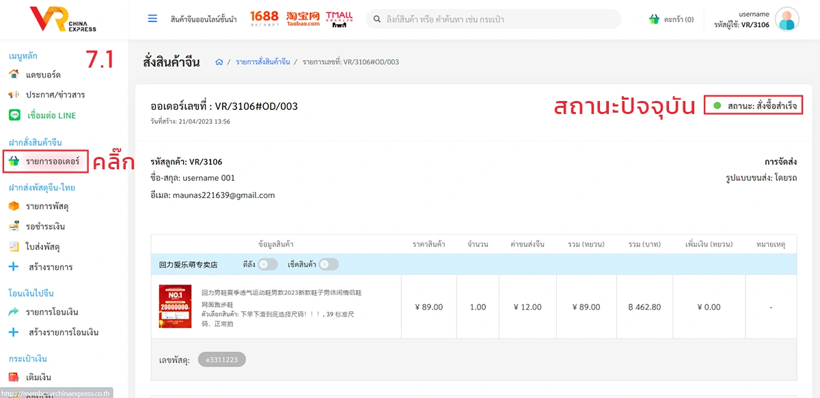Click the hamburger menu icon
This screenshot has width=820, height=398.
152,19
